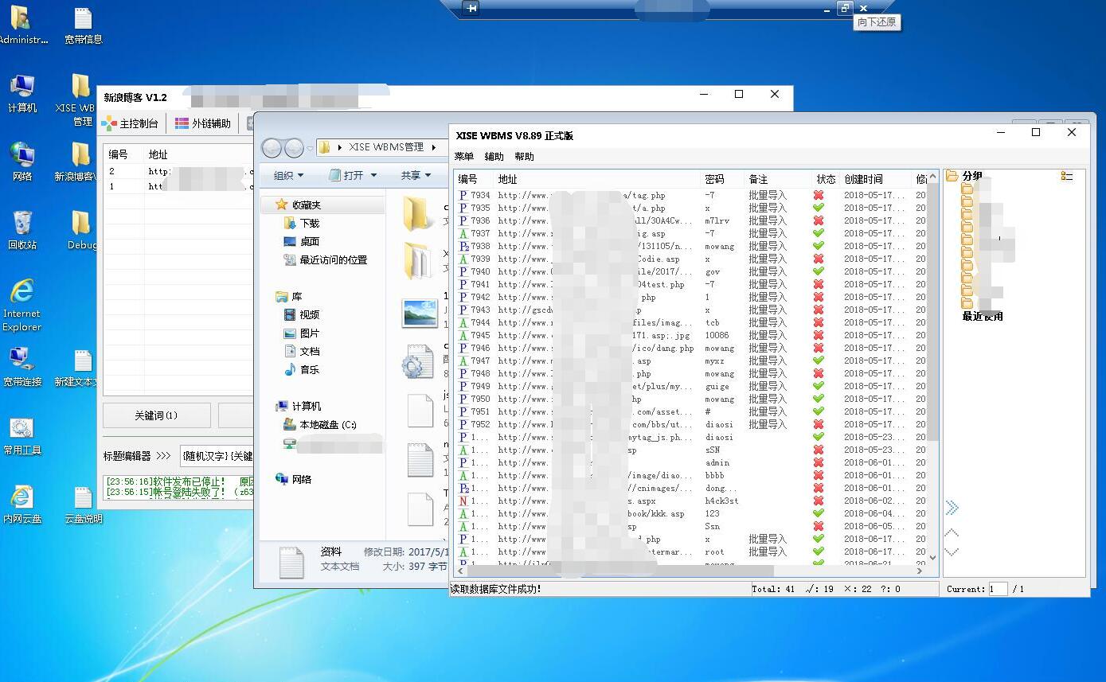Sort list by 编号 column header in XISE
This screenshot has height=682, width=1106.
click(x=474, y=179)
